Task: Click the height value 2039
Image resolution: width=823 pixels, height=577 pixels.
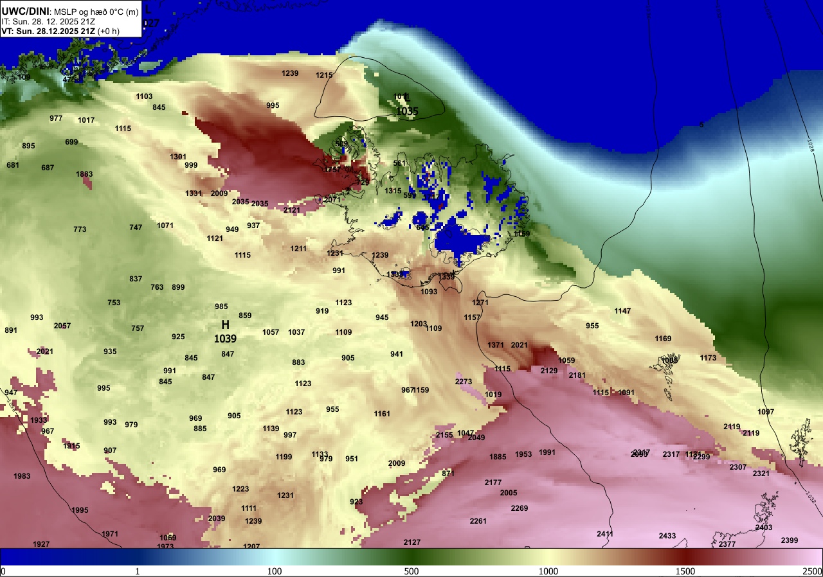Action: pos(217,519)
